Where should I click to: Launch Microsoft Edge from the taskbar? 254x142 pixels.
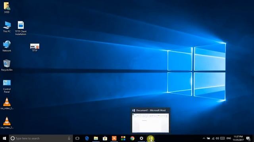pyautogui.click(x=87, y=138)
